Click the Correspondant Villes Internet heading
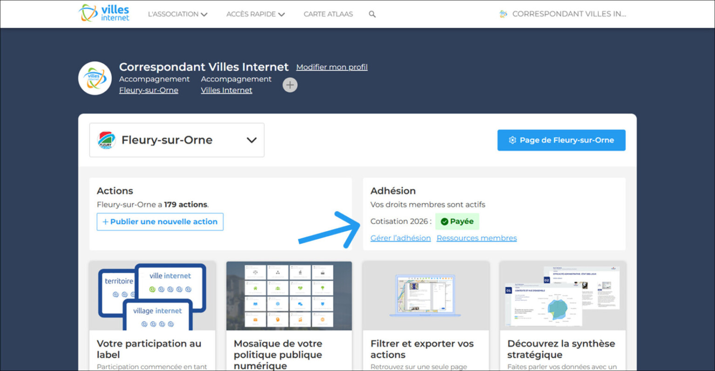This screenshot has height=371, width=715. tap(204, 67)
